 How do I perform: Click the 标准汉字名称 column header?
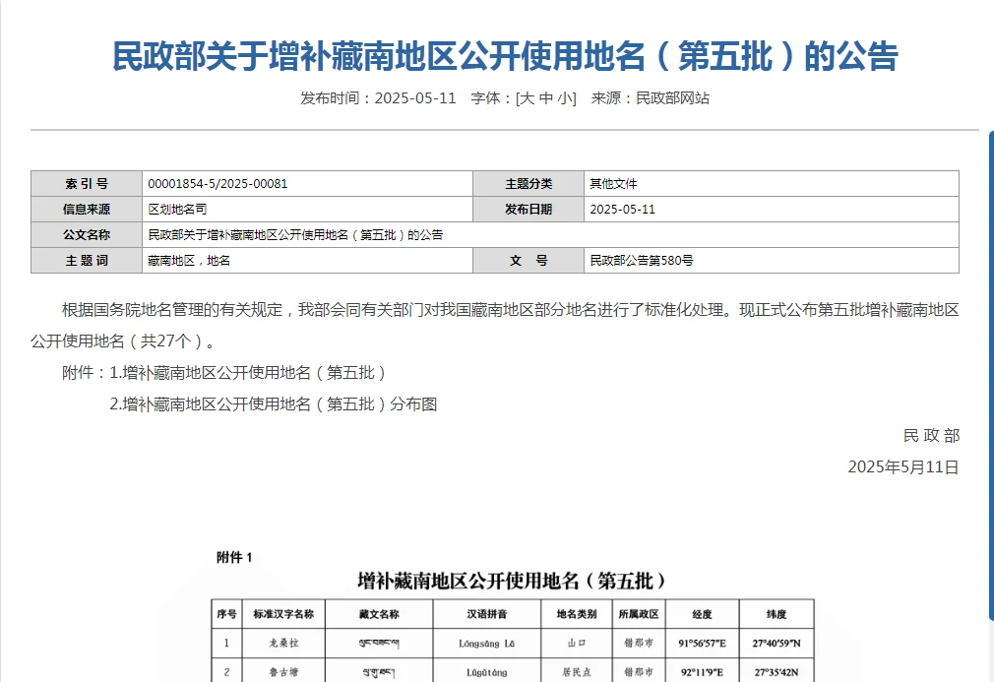[x=283, y=613]
